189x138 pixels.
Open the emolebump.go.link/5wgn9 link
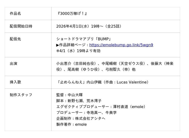coord(121,45)
